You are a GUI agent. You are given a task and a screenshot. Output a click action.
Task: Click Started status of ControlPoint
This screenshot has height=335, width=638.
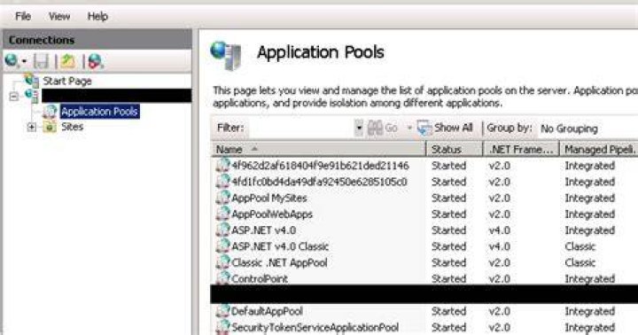point(448,279)
